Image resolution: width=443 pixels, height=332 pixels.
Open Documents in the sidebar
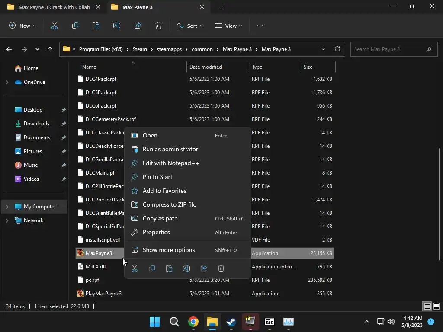37,137
